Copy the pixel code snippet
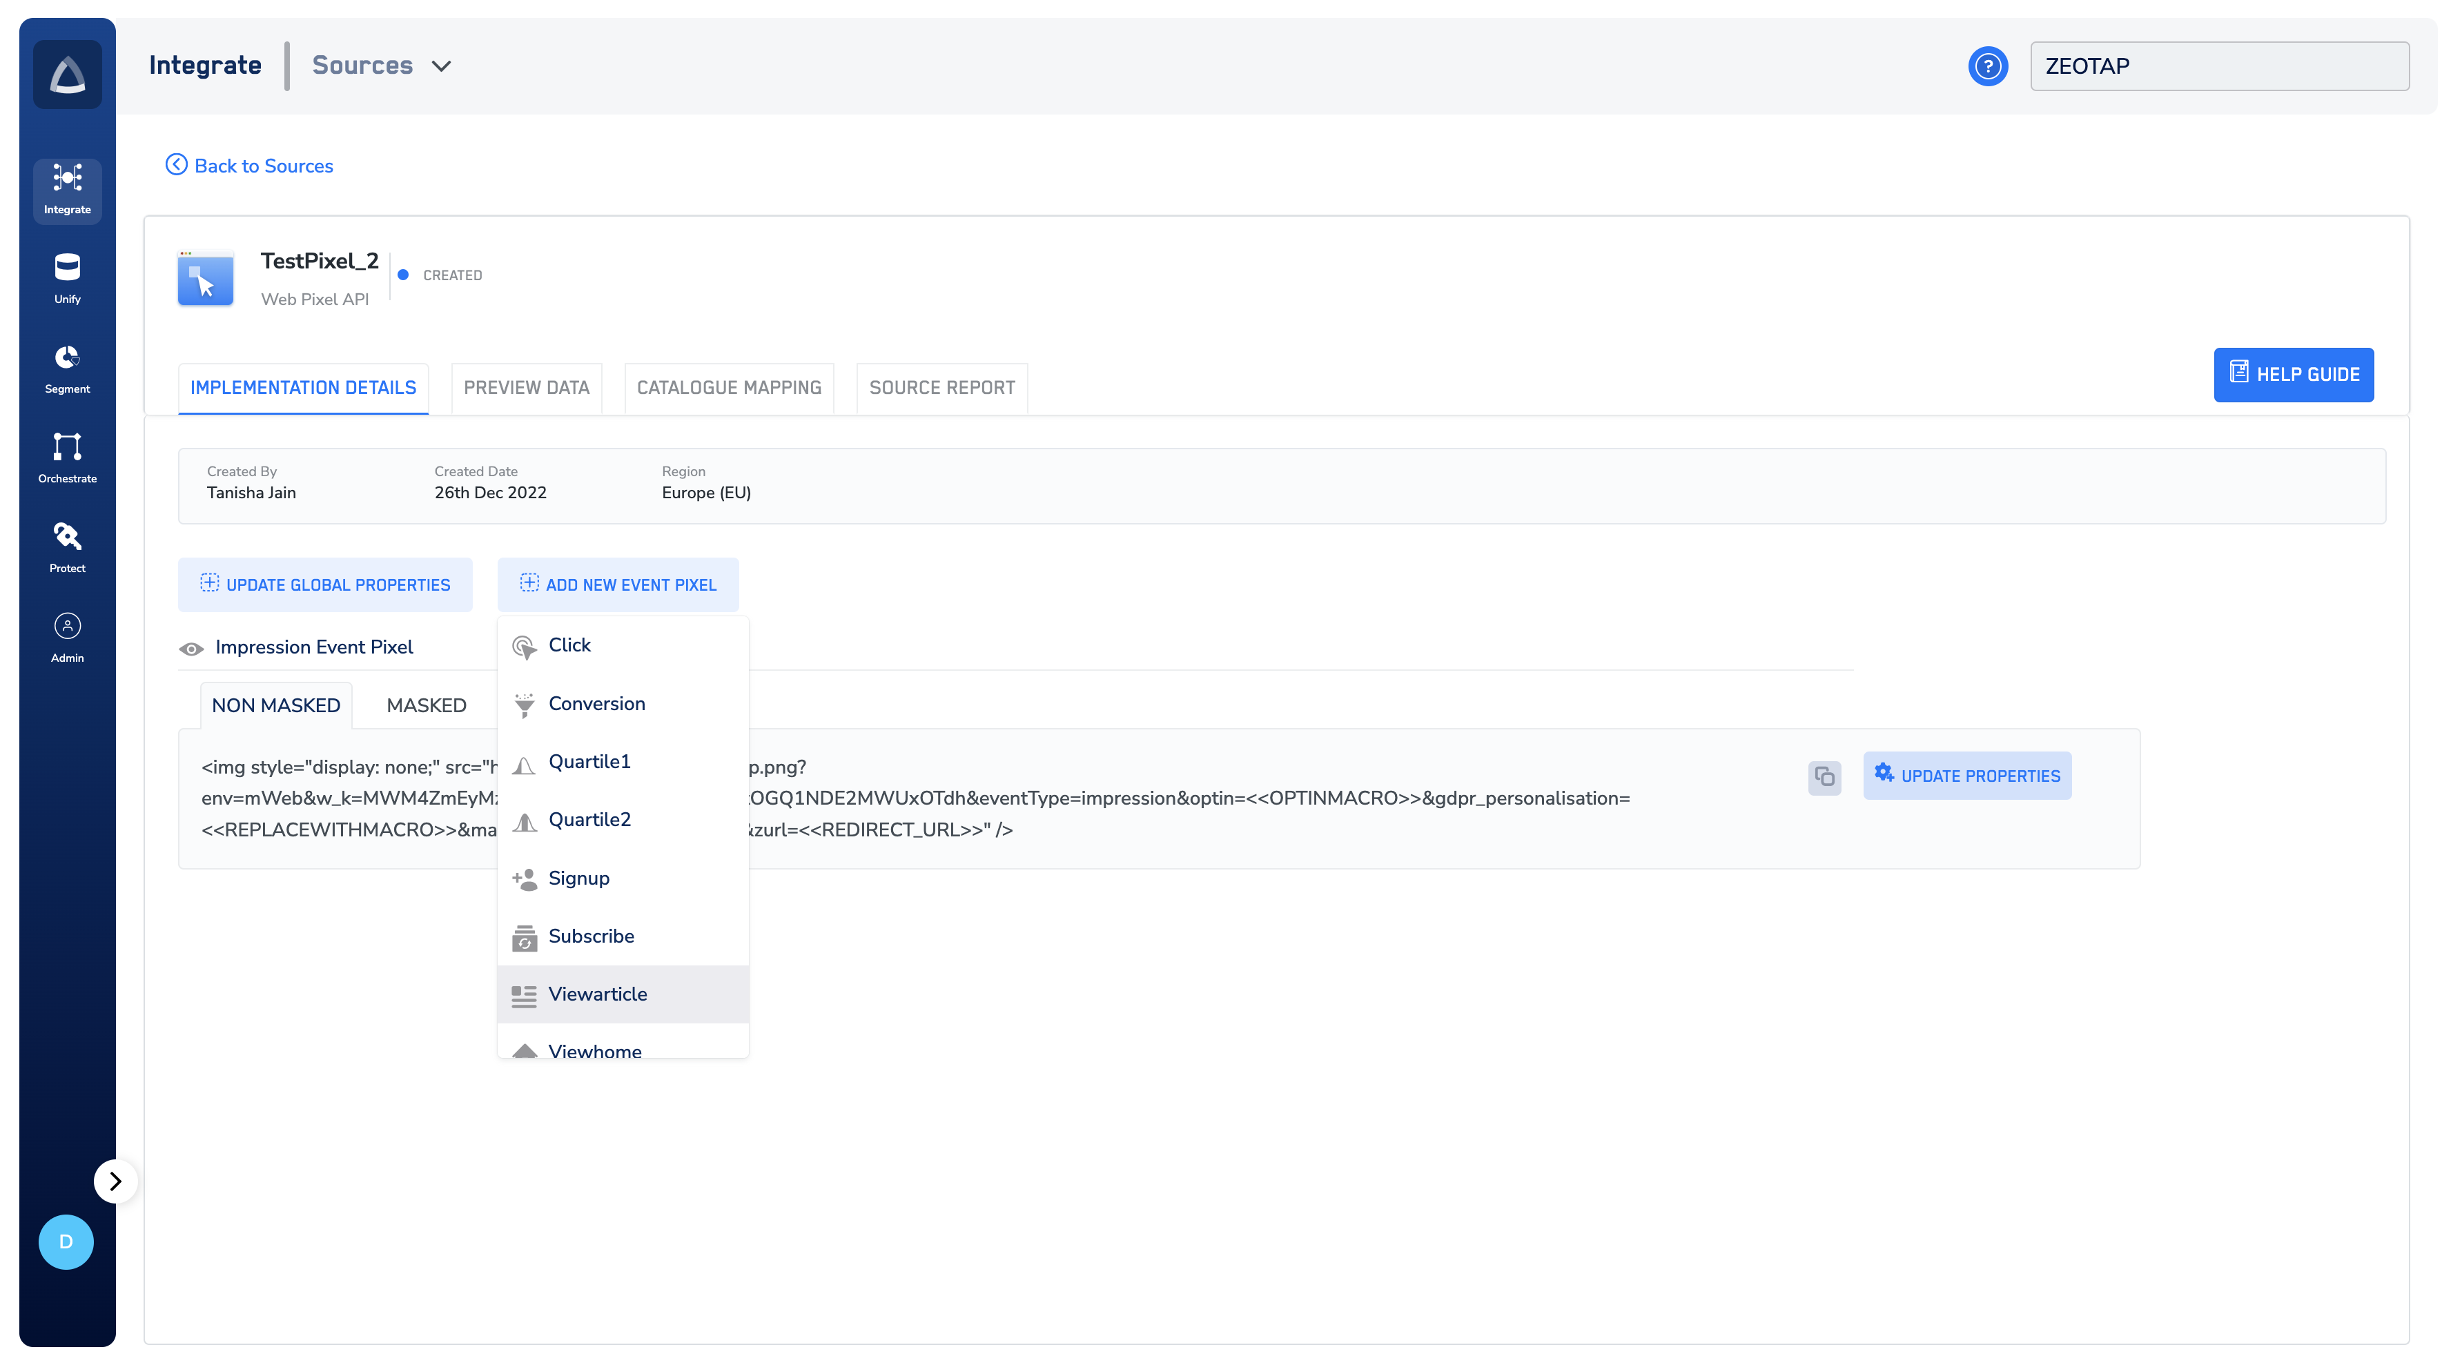Screen dimensions: 2442x1365 pyautogui.click(x=1824, y=777)
